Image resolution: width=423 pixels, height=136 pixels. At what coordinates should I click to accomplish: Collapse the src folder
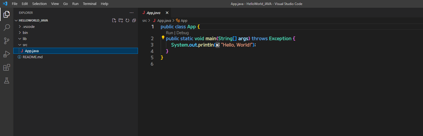(x=20, y=45)
